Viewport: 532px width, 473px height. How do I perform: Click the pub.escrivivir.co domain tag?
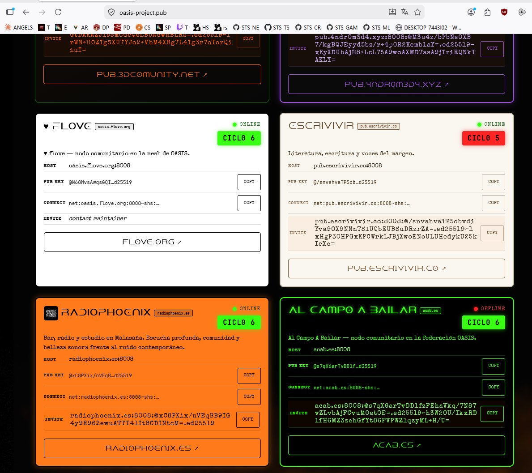tap(378, 126)
